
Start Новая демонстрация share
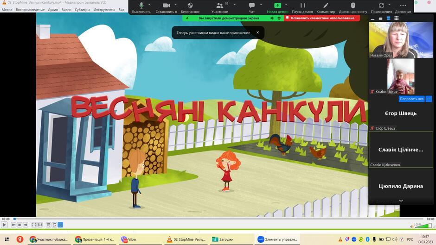[277, 7]
